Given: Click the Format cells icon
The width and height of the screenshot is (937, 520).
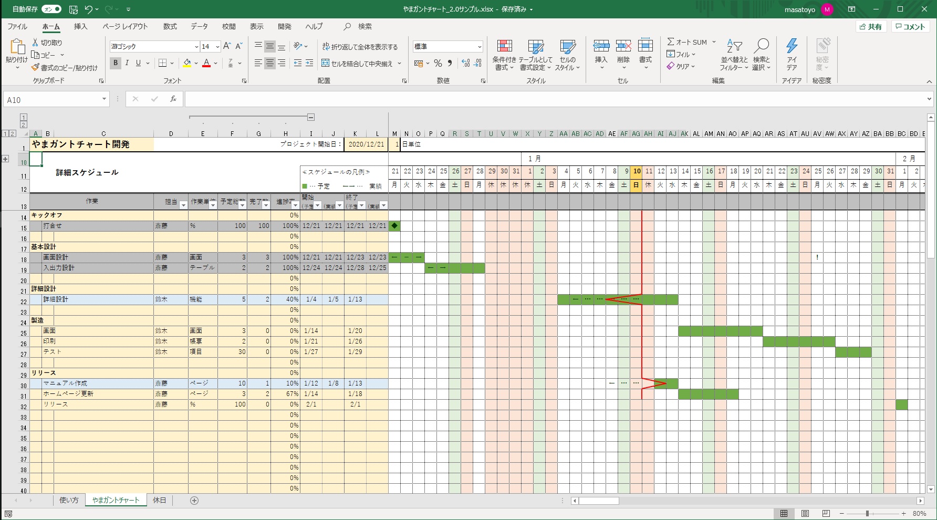Looking at the screenshot, I should 646,46.
